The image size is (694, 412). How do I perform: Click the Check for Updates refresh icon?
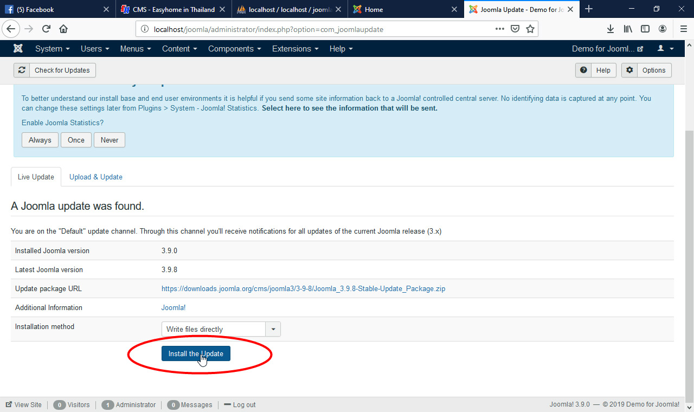coord(22,70)
